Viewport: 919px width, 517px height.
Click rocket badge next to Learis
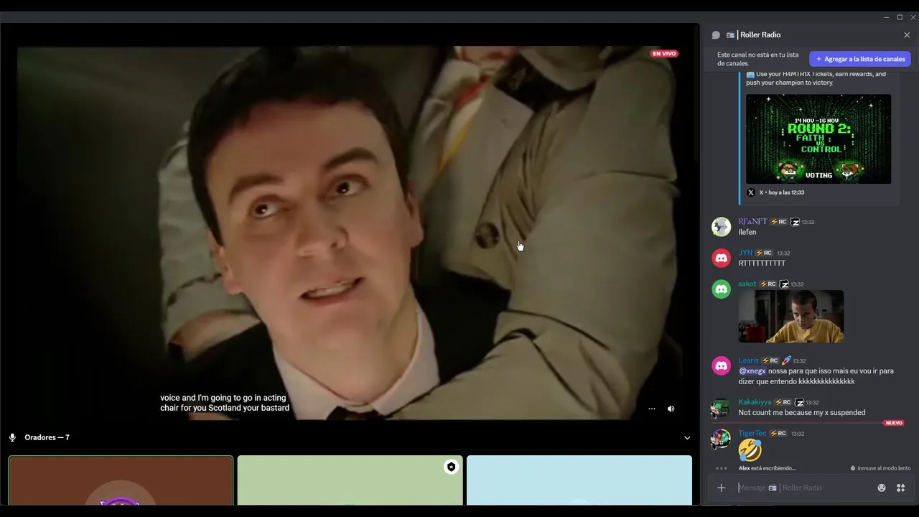pyautogui.click(x=786, y=360)
